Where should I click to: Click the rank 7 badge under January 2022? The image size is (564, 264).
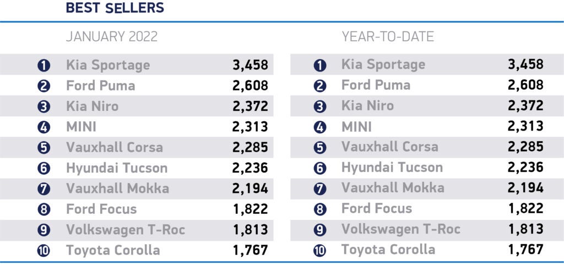coord(45,188)
